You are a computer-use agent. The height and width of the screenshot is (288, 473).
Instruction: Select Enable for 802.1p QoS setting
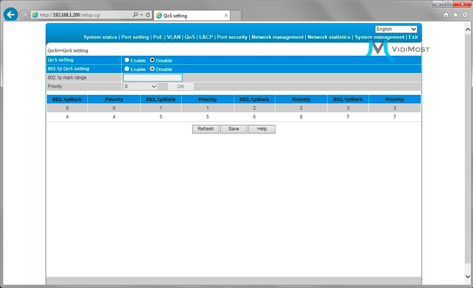pyautogui.click(x=127, y=69)
